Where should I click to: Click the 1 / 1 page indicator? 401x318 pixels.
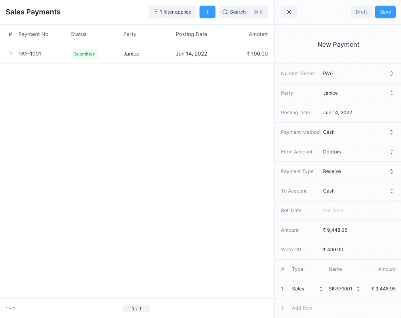[136, 309]
